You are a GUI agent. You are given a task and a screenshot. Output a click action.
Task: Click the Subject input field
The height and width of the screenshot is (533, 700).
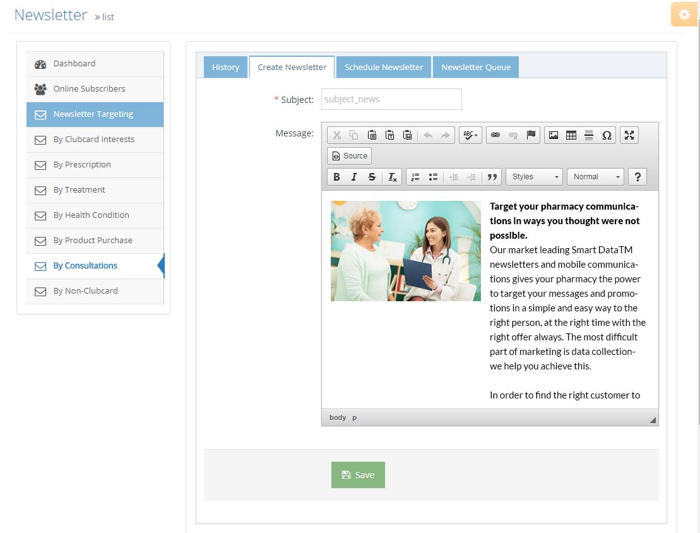click(391, 99)
